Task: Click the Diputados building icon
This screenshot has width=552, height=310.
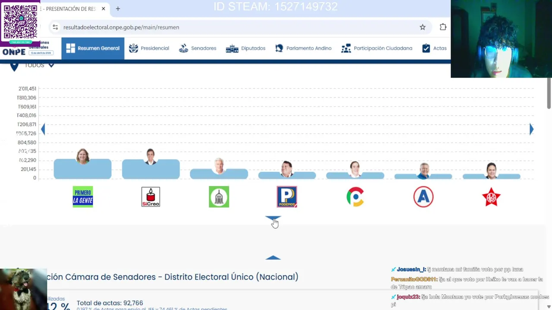Action: 232,48
